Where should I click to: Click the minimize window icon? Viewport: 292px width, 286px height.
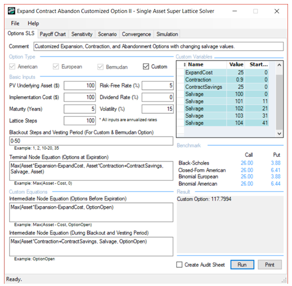click(x=235, y=11)
